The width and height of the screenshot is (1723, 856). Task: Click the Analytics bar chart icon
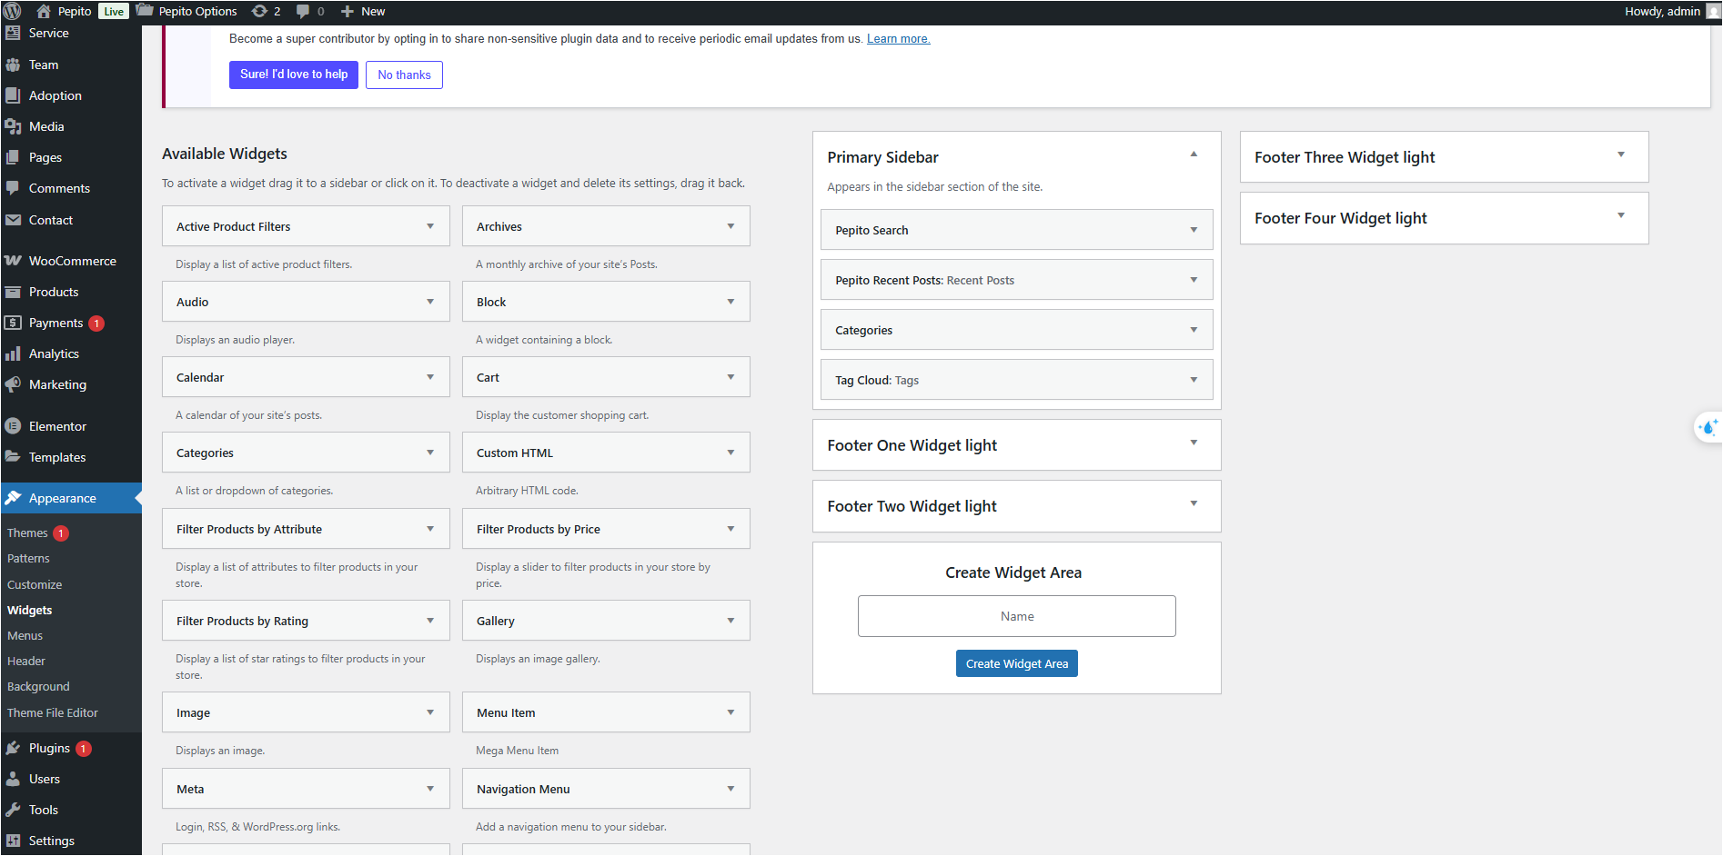[13, 353]
